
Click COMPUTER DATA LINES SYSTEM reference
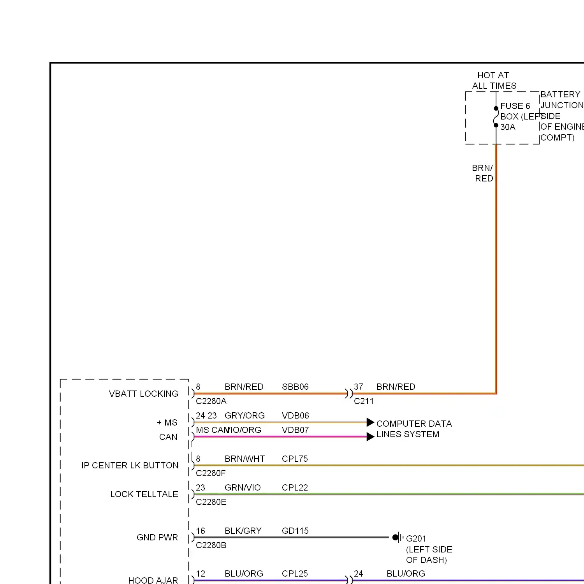[x=414, y=429]
